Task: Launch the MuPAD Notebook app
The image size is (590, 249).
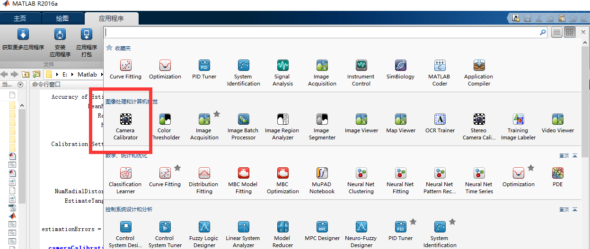Action: pyautogui.click(x=322, y=180)
